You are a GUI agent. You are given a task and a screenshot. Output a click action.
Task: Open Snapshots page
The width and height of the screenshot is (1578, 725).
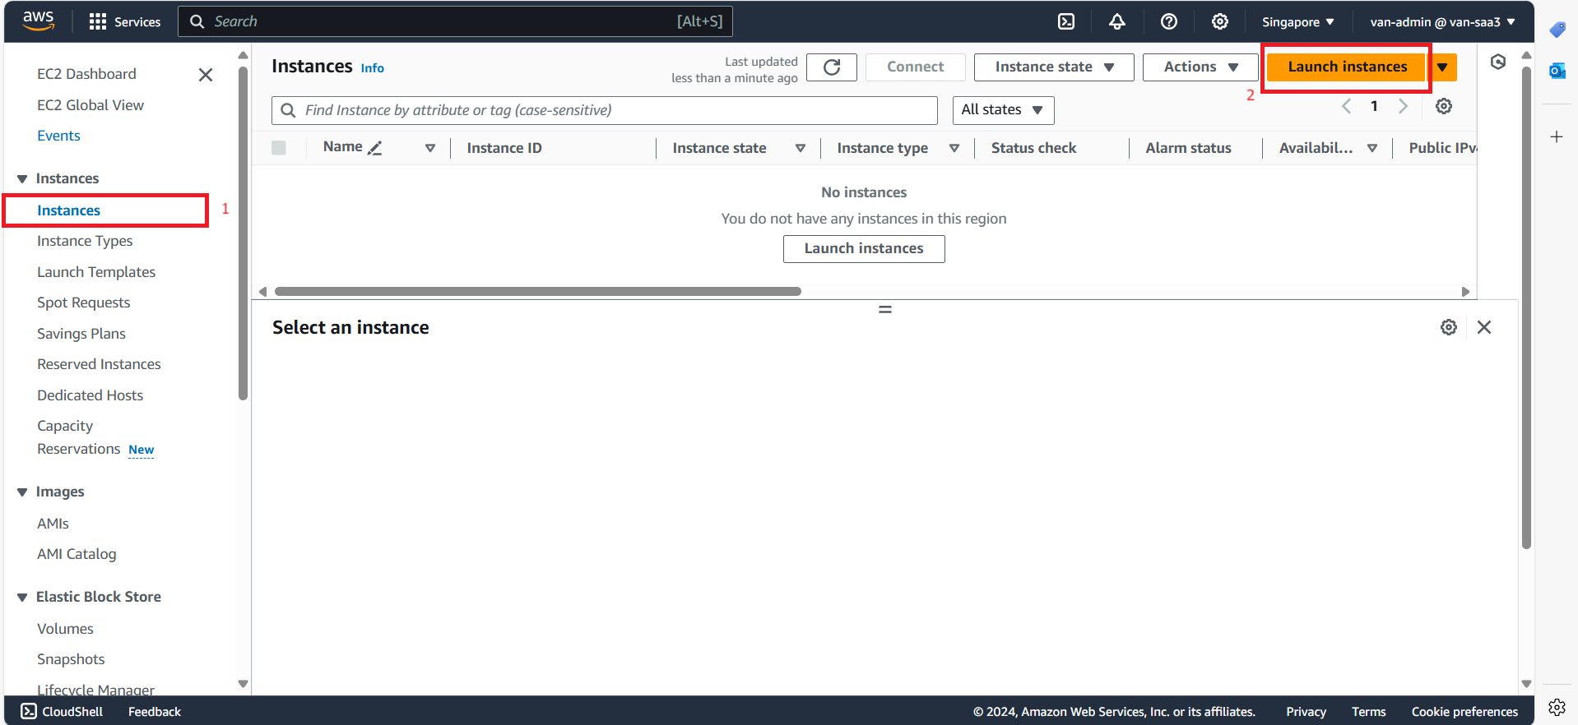pos(71,659)
